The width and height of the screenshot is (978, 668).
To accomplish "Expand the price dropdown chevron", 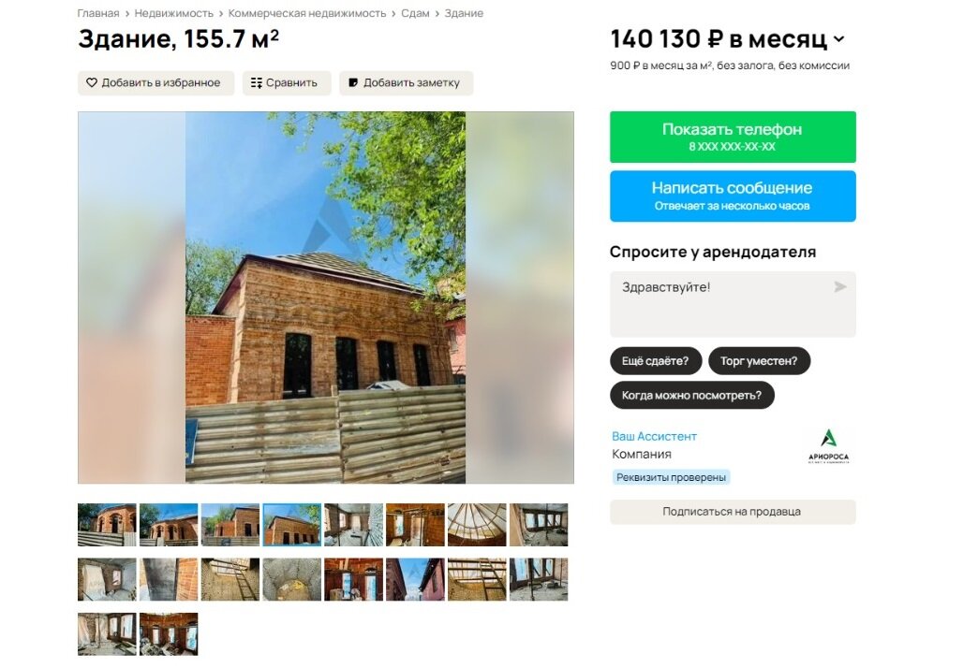I will coord(839,39).
